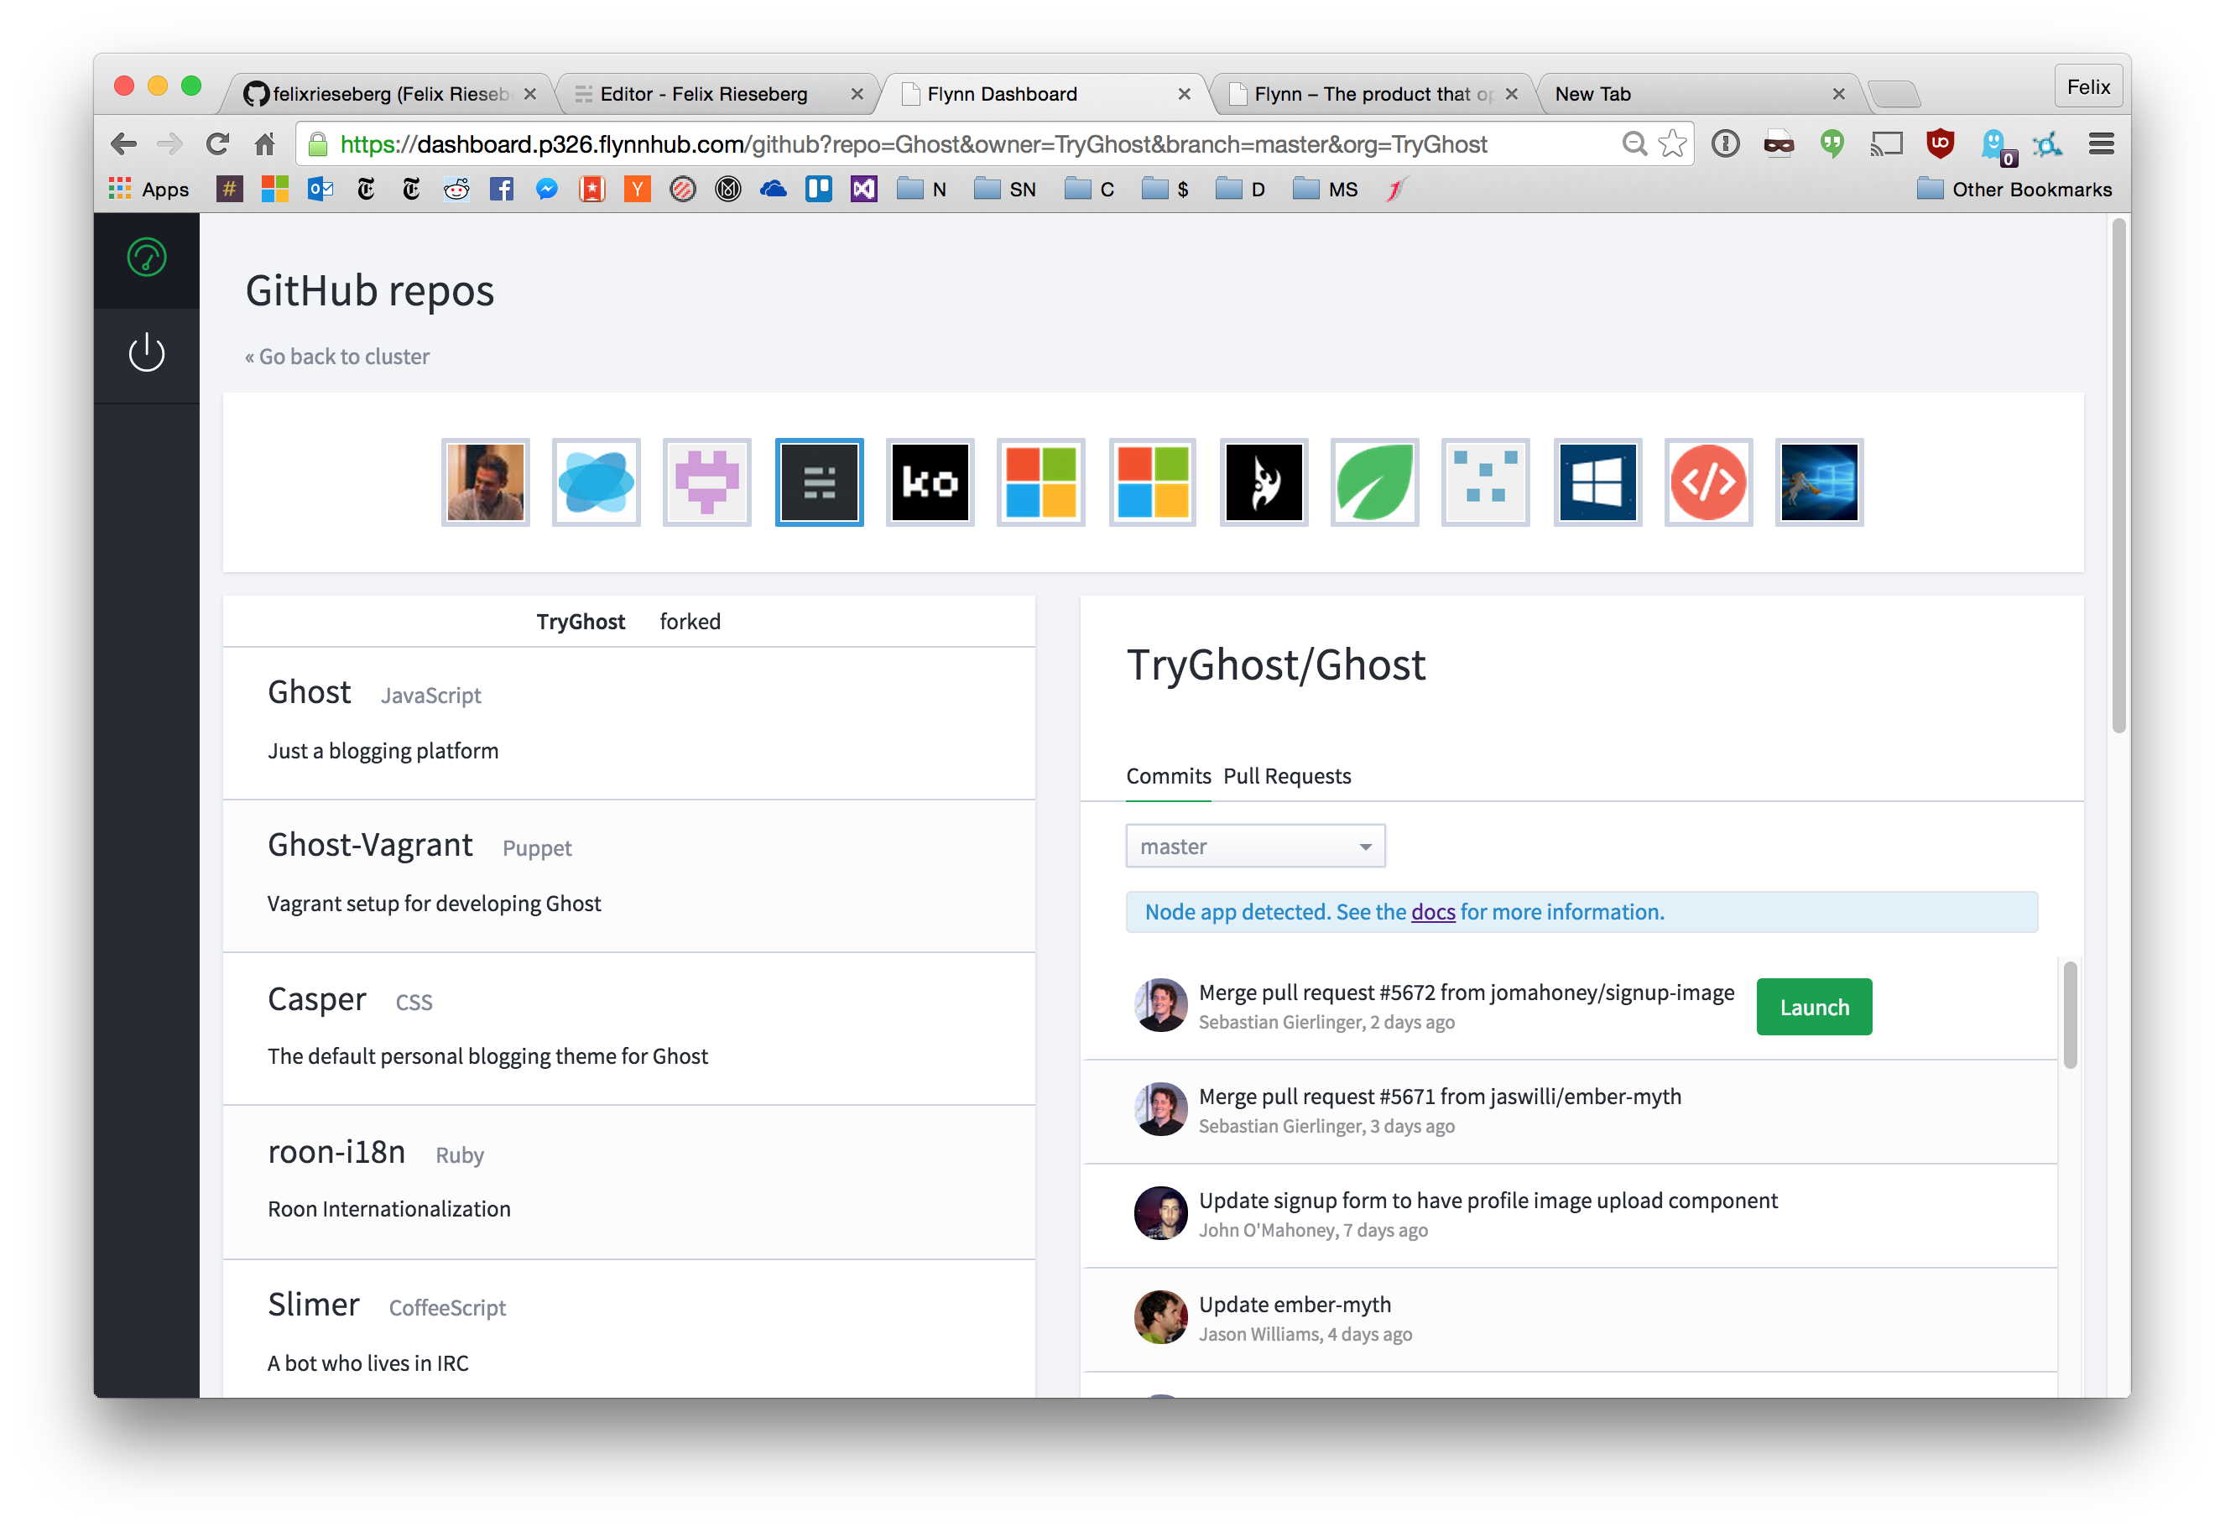Click the bookmark star in address bar
The width and height of the screenshot is (2225, 1532).
tap(1672, 144)
